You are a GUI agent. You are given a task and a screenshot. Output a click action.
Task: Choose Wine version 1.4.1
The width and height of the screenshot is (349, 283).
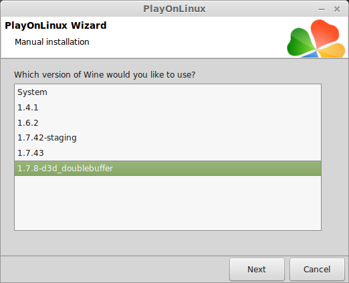[x=168, y=108]
